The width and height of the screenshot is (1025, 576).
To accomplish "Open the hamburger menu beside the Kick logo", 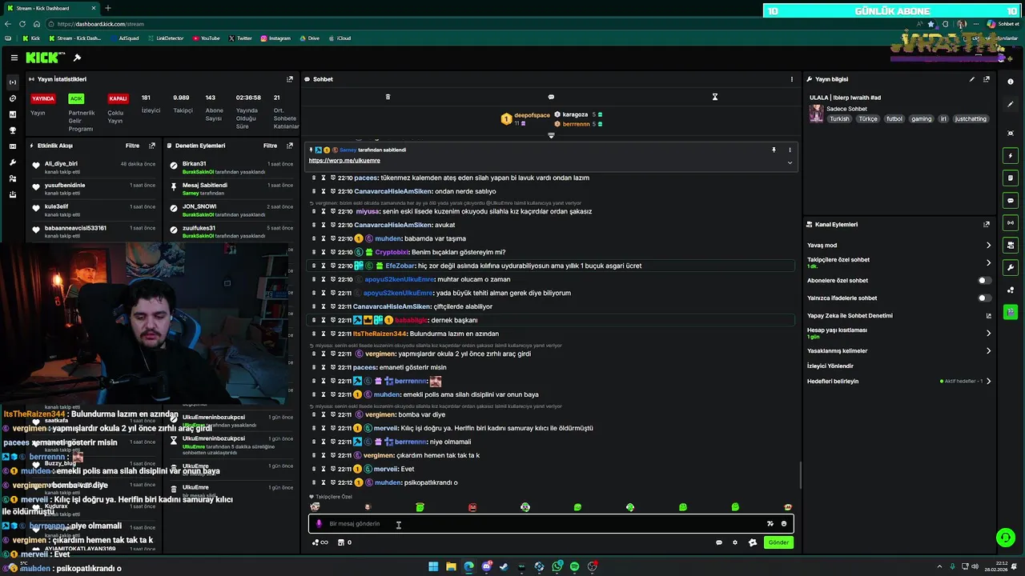I will coord(14,58).
